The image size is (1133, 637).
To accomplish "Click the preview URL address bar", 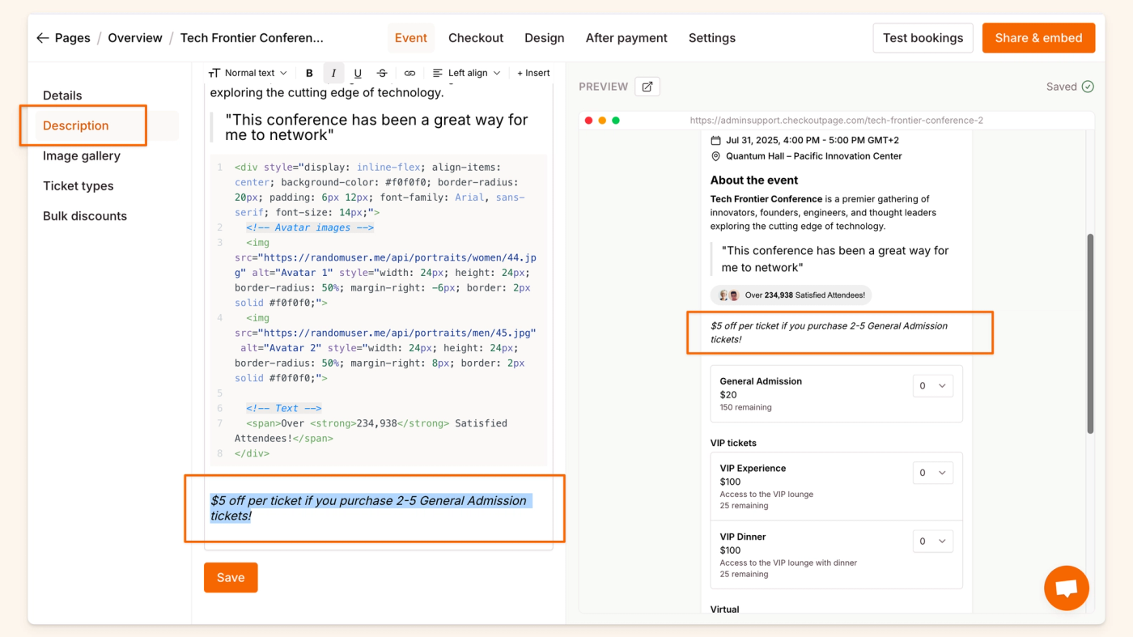I will pos(837,121).
